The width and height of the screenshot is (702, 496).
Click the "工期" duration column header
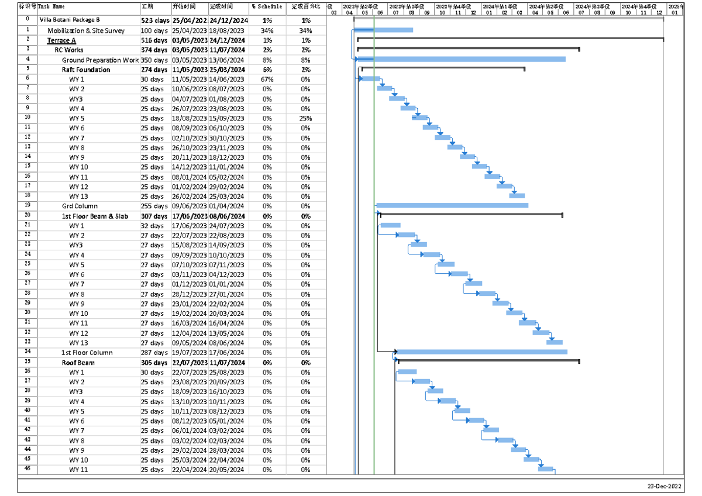147,7
